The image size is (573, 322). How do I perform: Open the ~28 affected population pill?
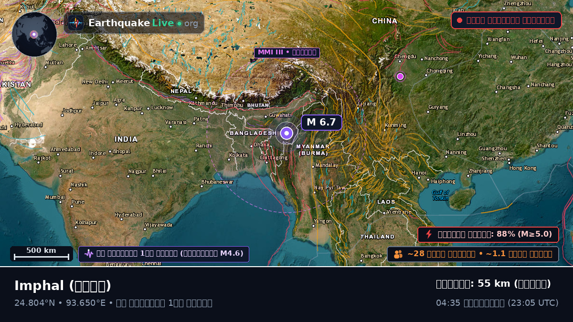tap(473, 254)
